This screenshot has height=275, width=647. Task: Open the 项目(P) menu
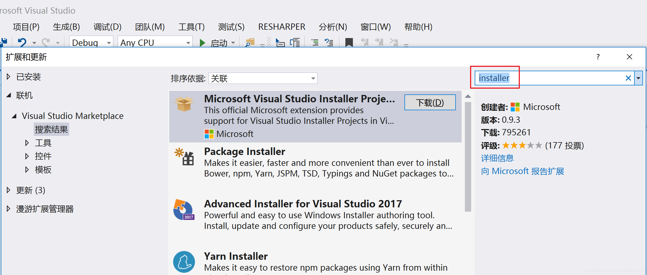tap(26, 27)
